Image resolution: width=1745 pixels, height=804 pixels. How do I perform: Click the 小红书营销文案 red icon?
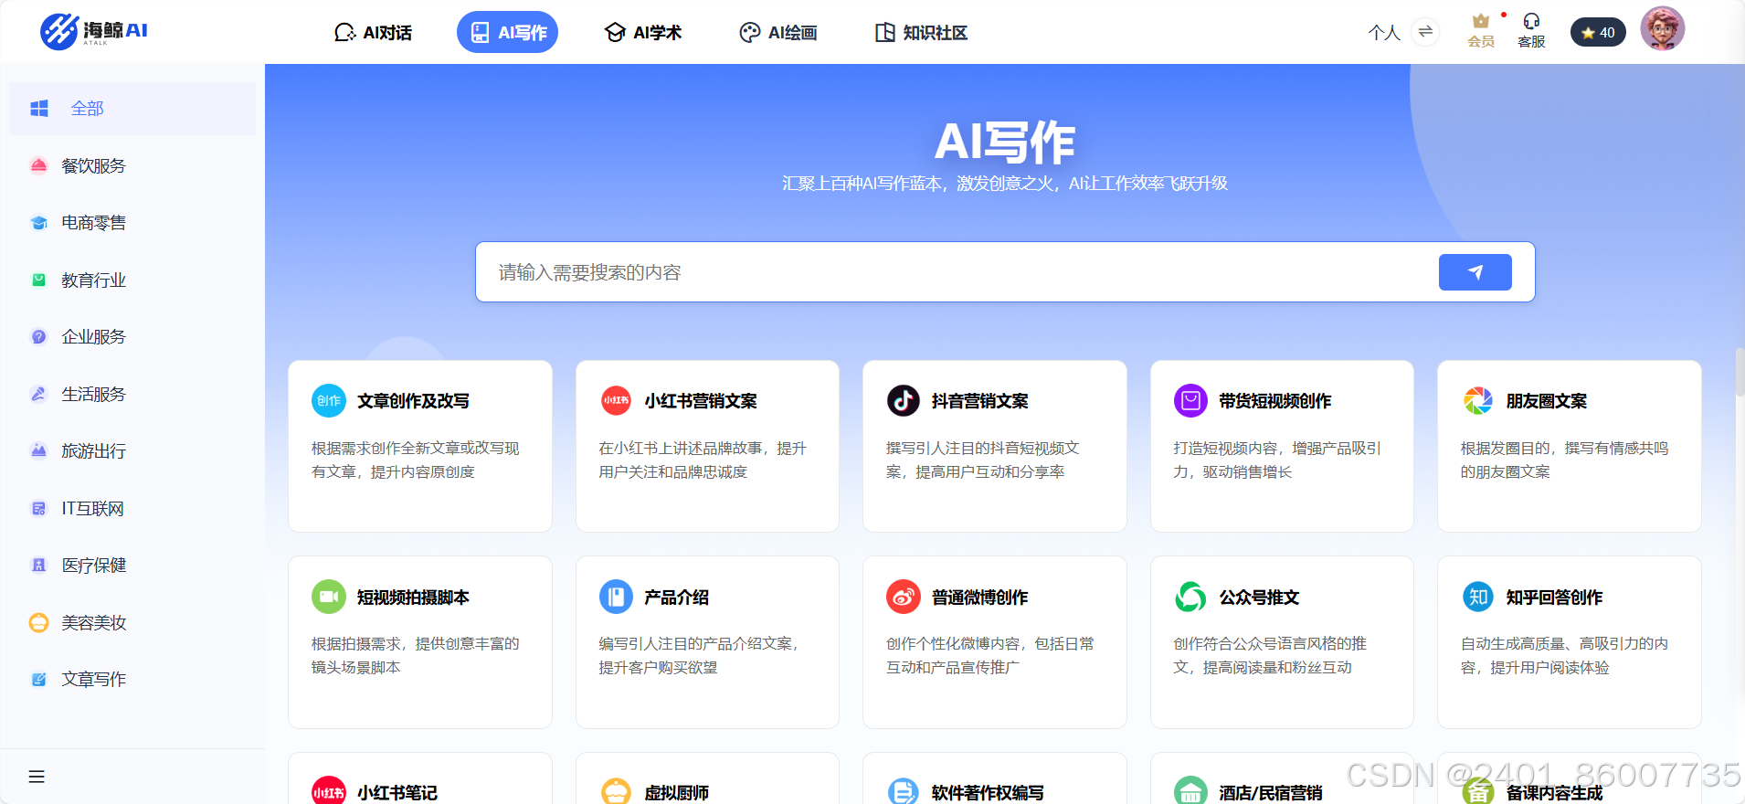[616, 400]
